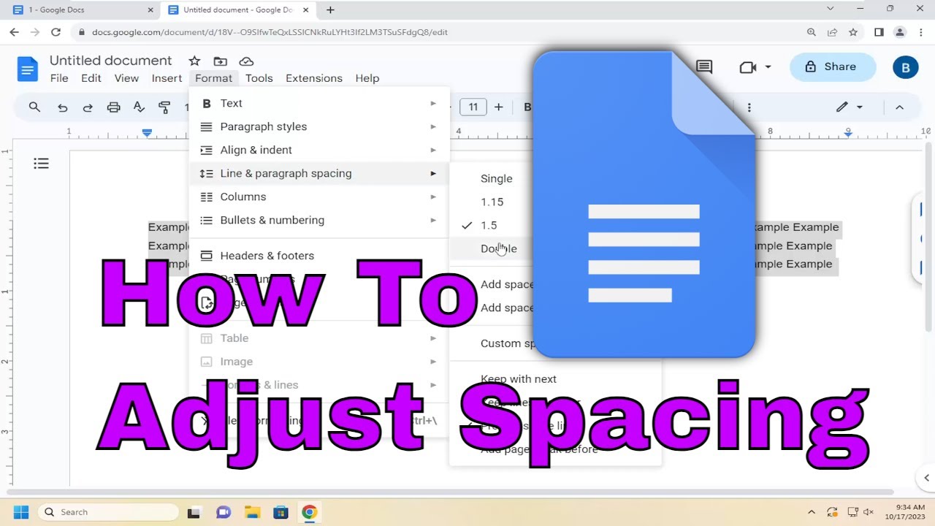
Task: Open the File menu
Action: point(59,78)
